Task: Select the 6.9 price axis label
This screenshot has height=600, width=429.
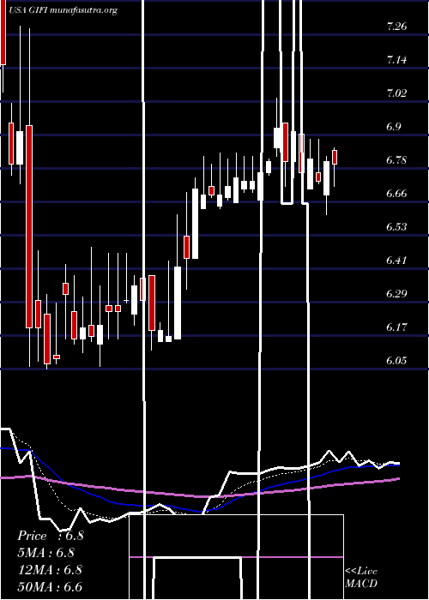Action: [394, 127]
